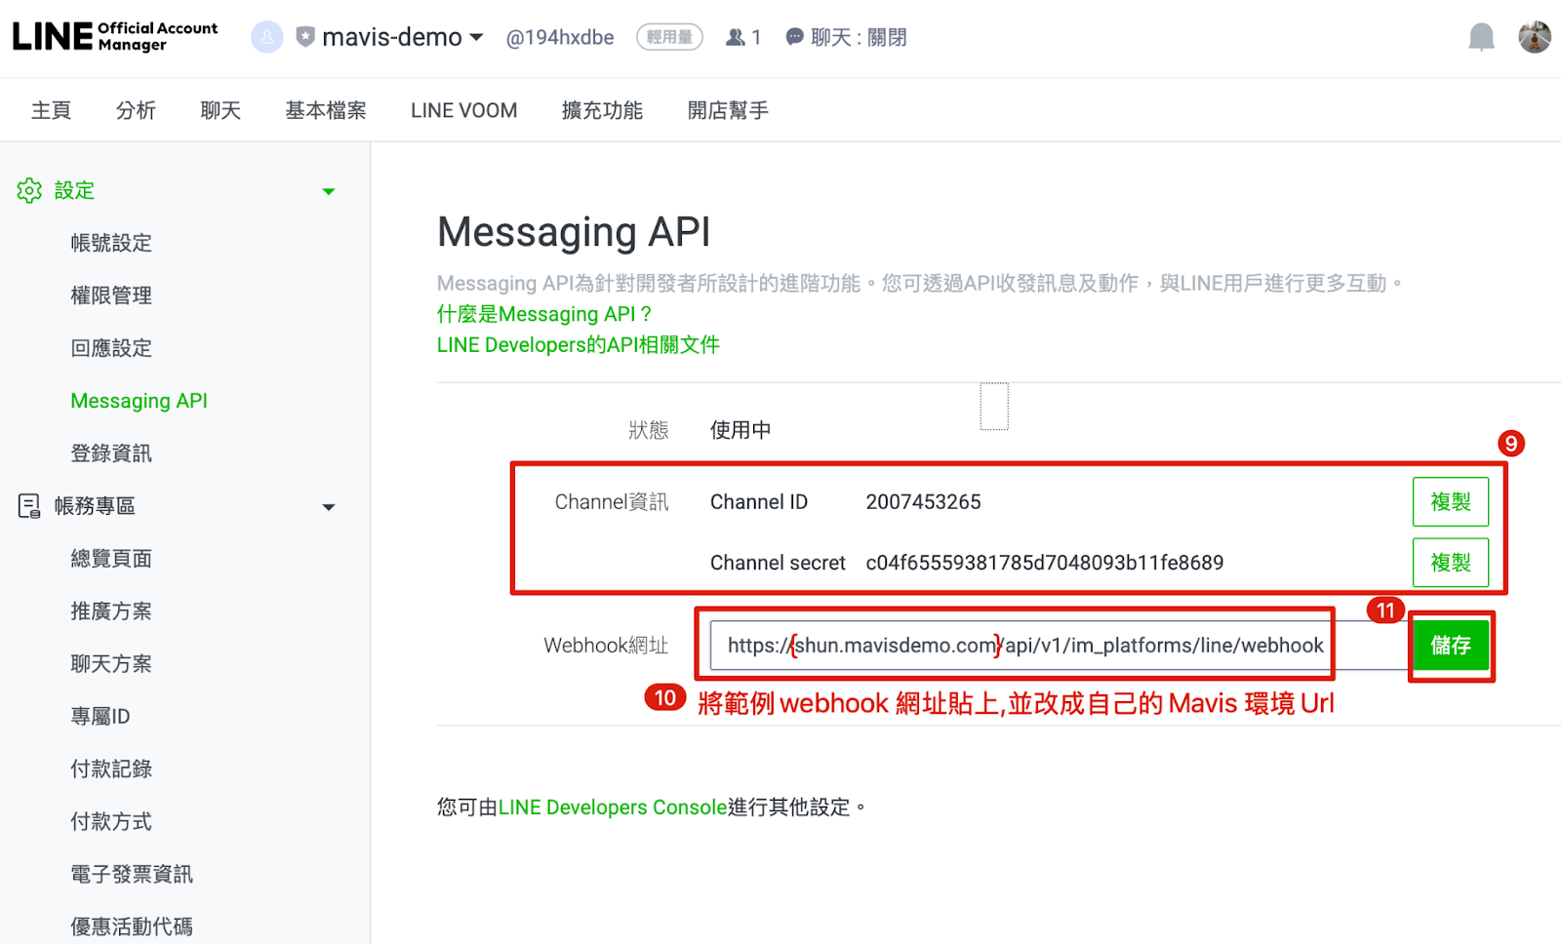Viewport: 1561px width, 944px height.
Task: Open the notification bell
Action: tap(1481, 37)
